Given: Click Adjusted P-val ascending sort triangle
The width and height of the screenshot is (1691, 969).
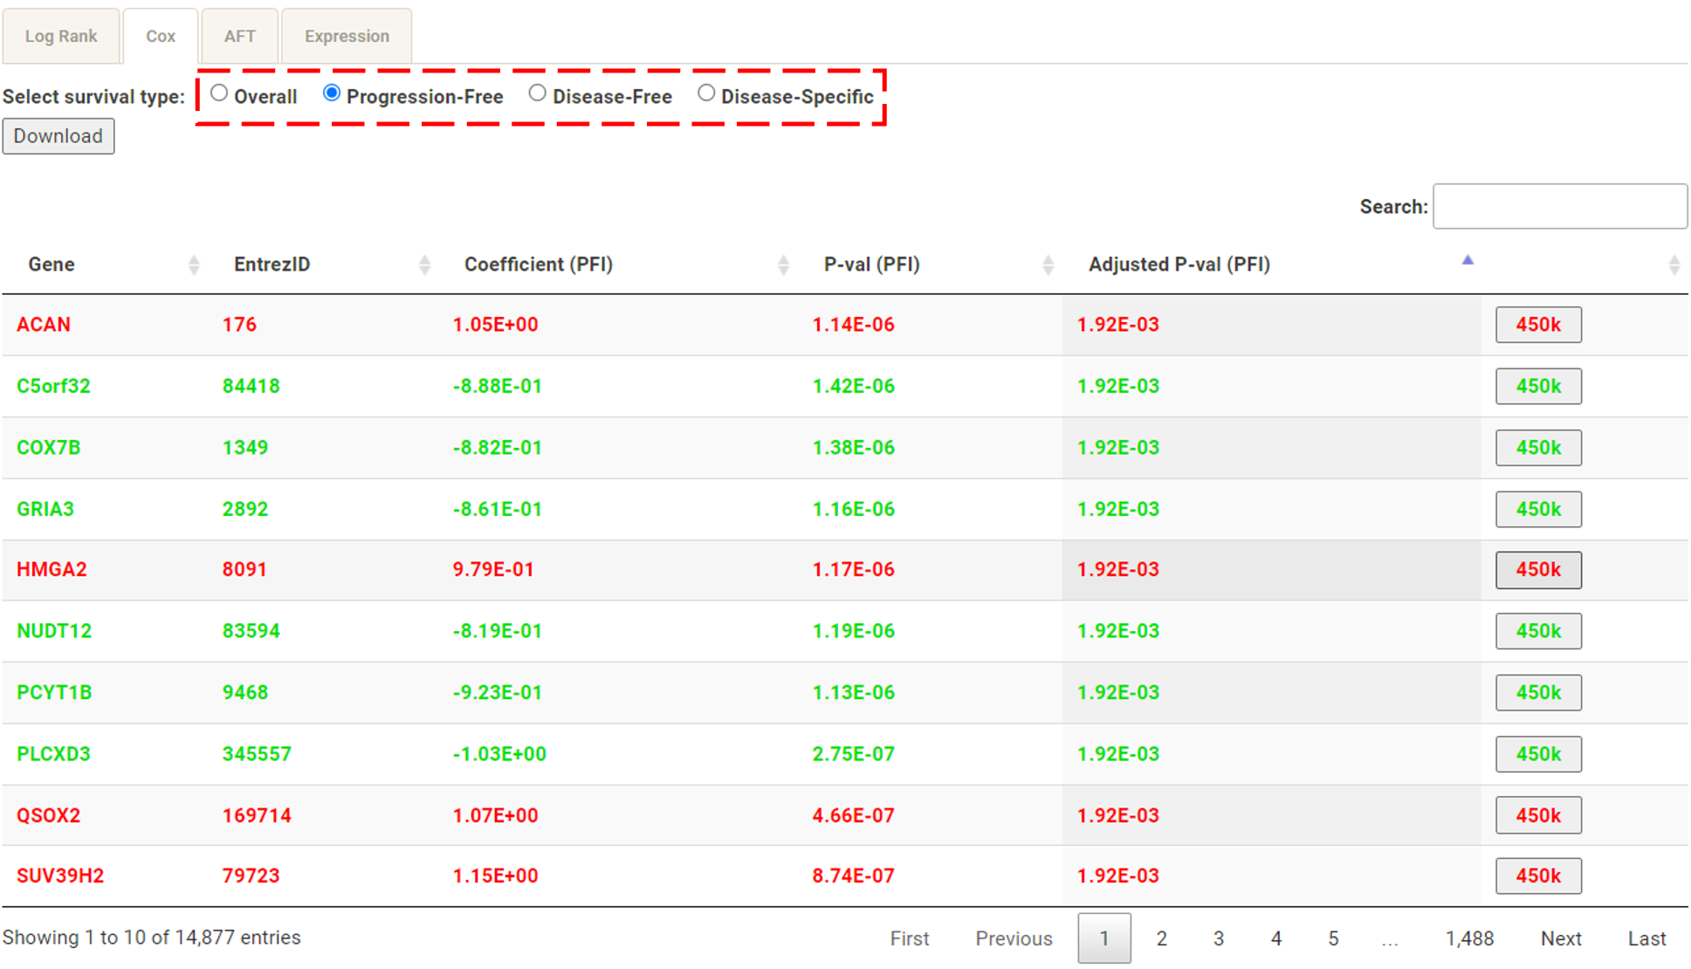Looking at the screenshot, I should point(1468,260).
